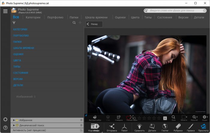This screenshot has width=210, height=133.
Task: Set the fifth star rating
Action: pyautogui.click(x=159, y=118)
